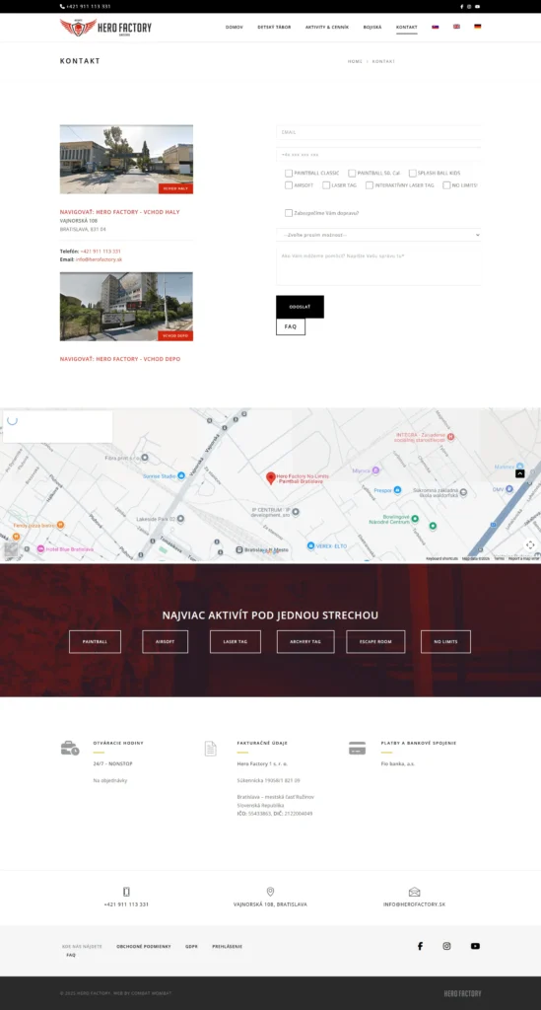The width and height of the screenshot is (541, 1010).
Task: Click the Laser Tag activity button
Action: click(x=236, y=641)
